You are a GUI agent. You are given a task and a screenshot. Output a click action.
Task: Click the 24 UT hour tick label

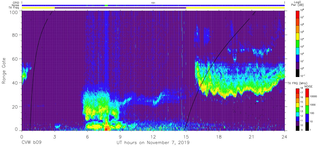pos(285,137)
